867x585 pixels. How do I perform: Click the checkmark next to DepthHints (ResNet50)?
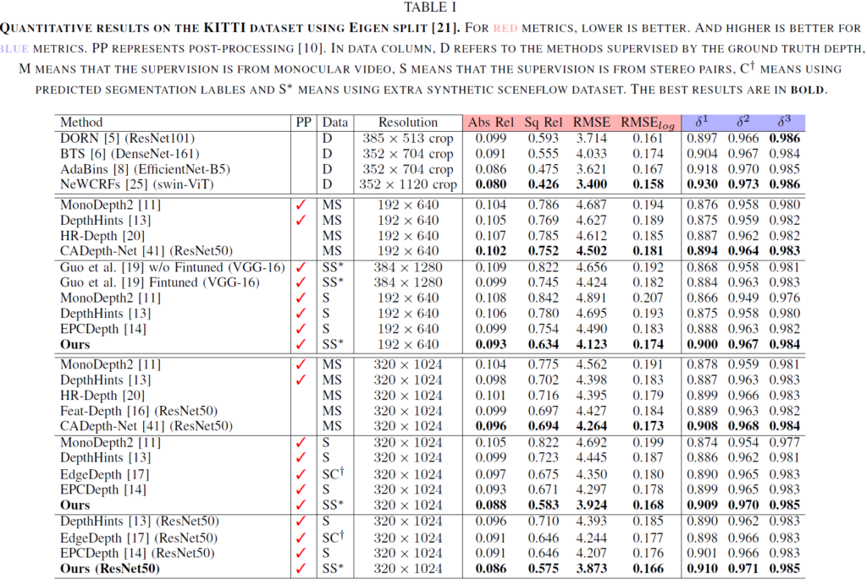303,522
